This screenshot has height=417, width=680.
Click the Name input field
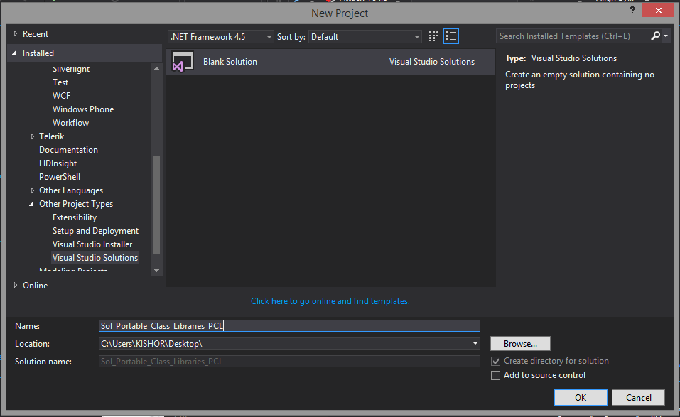click(289, 326)
